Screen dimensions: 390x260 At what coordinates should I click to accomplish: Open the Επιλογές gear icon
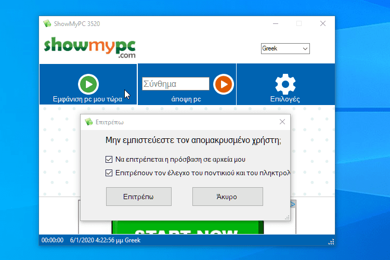[x=285, y=84]
